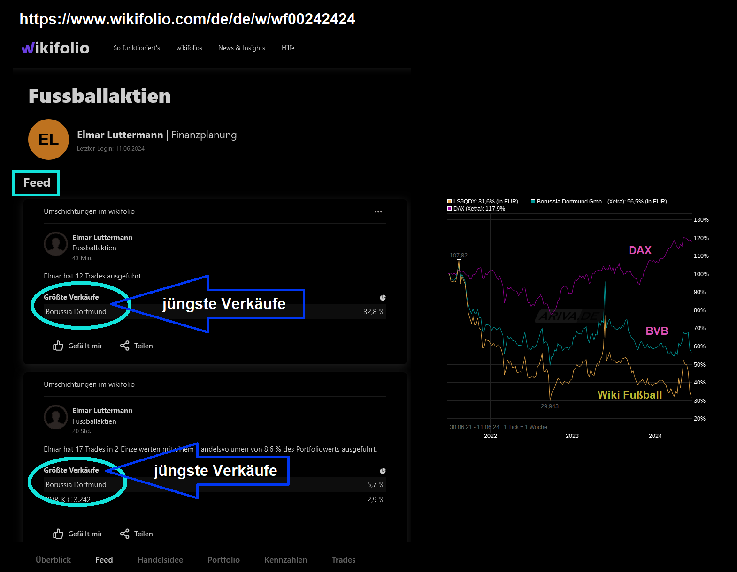The height and width of the screenshot is (572, 737).
Task: Open the Portfolio tab
Action: pyautogui.click(x=224, y=560)
